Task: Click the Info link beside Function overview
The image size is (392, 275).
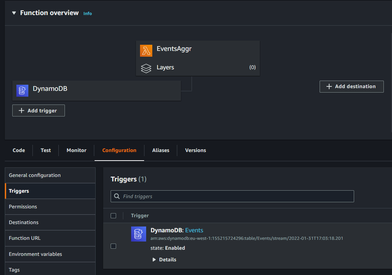Action: click(x=87, y=13)
